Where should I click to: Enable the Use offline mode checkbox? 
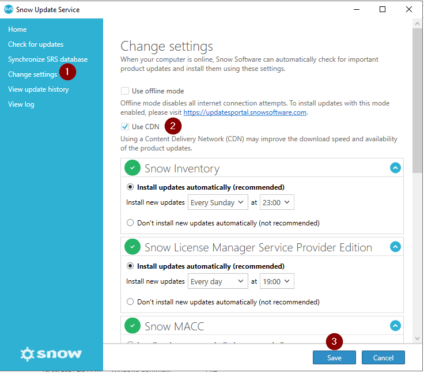coord(125,91)
